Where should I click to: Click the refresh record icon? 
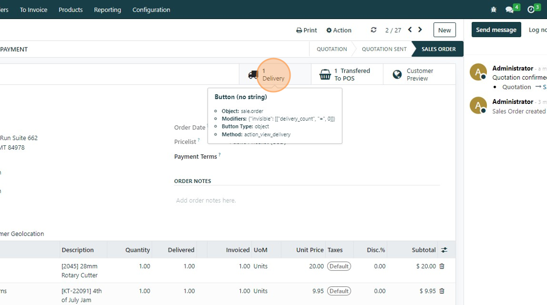click(x=374, y=30)
